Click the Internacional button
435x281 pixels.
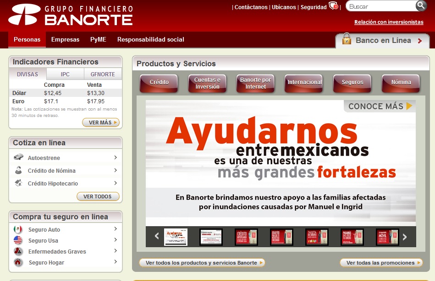[304, 83]
